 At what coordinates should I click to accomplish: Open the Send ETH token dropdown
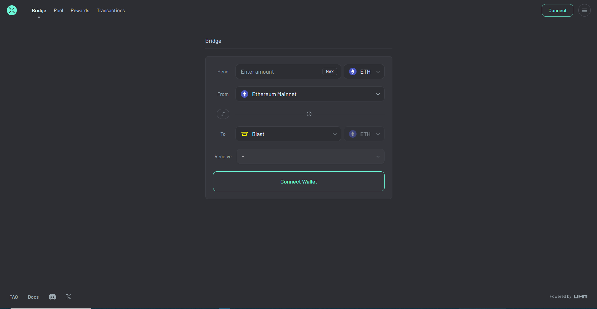(x=364, y=71)
